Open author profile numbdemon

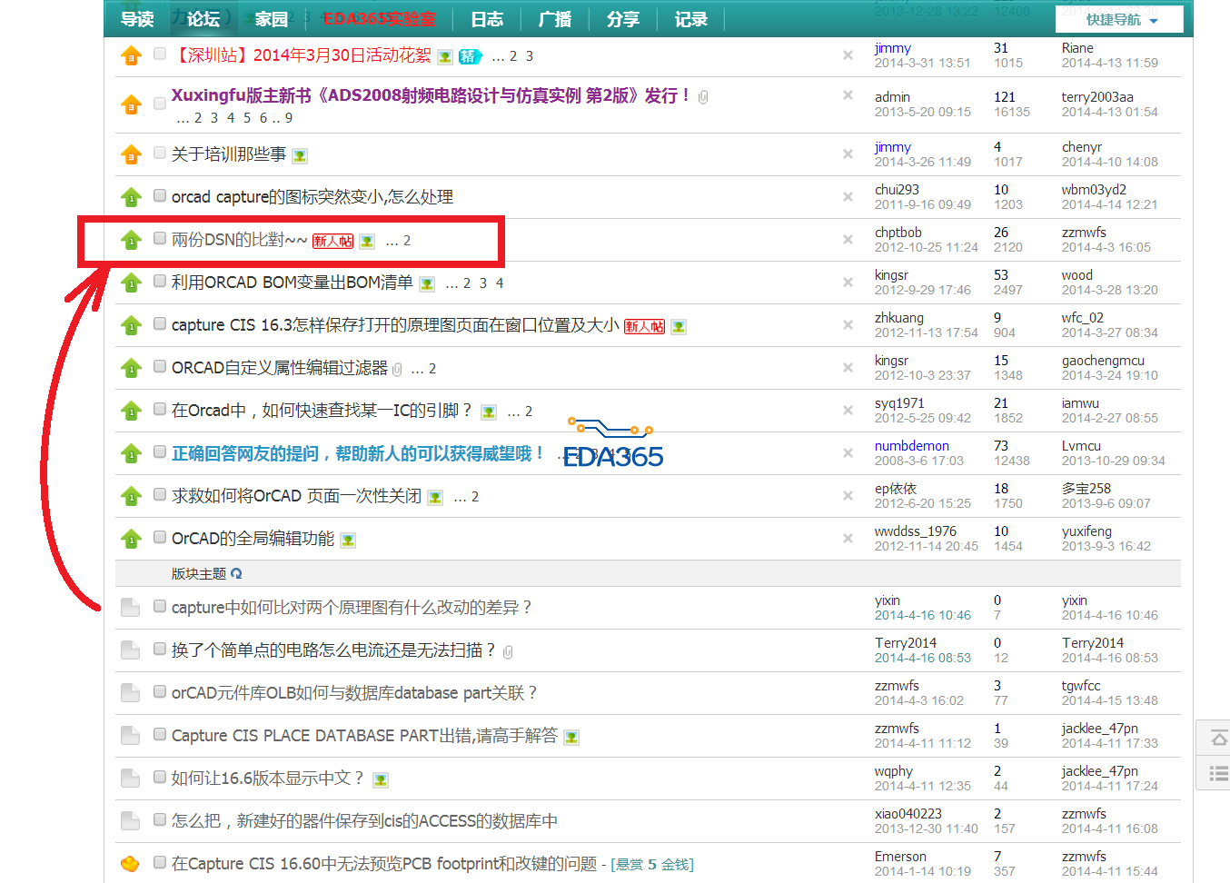click(x=912, y=446)
